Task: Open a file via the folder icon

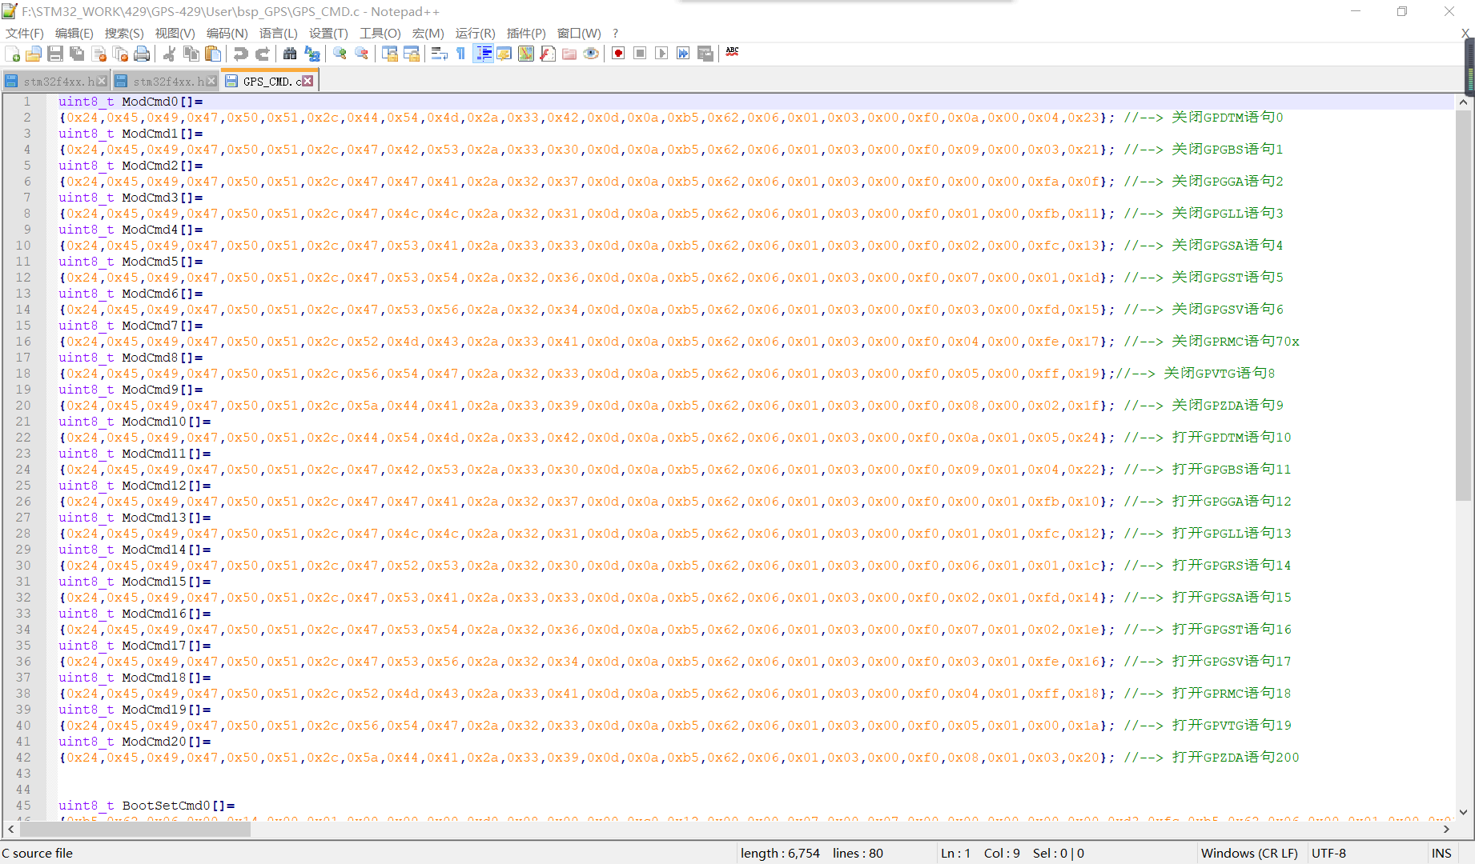Action: [34, 54]
